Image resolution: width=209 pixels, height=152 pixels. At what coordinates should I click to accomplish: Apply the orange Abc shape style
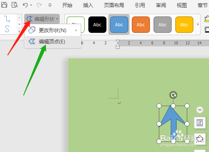point(141,25)
